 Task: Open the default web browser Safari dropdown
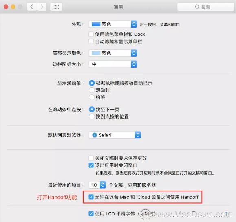[115, 135]
